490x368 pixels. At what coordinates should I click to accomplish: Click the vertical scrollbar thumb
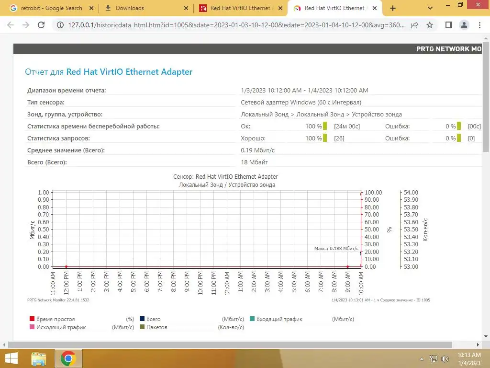[x=486, y=97]
